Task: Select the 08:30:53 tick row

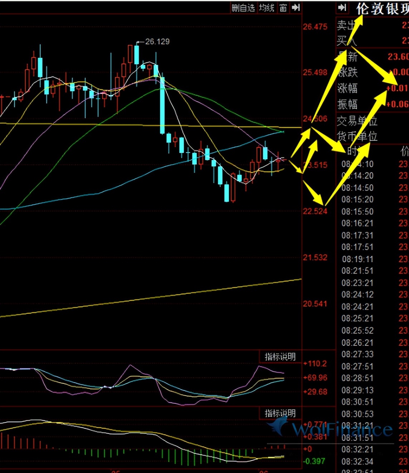Action: (374, 414)
